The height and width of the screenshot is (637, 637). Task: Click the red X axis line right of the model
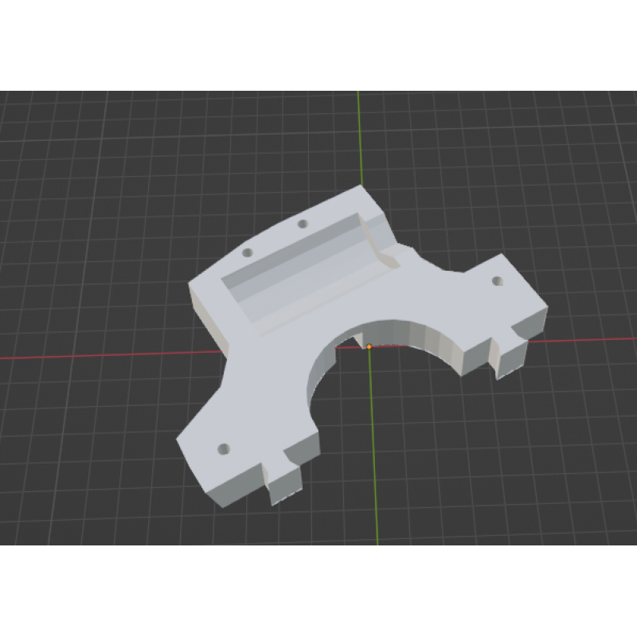[589, 340]
